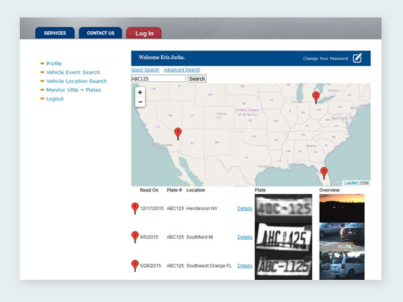Click the map zoom out minus button
403x302 pixels.
[x=140, y=102]
